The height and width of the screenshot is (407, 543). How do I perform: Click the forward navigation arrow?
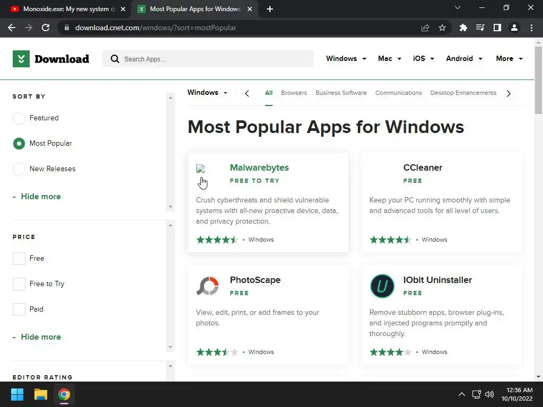(29, 28)
